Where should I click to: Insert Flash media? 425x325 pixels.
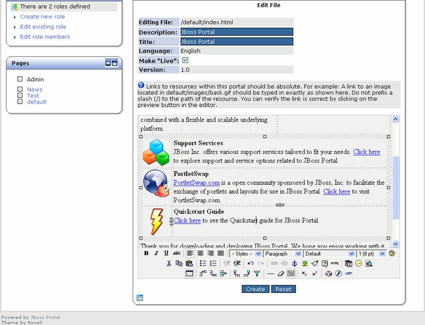pyautogui.click(x=338, y=274)
